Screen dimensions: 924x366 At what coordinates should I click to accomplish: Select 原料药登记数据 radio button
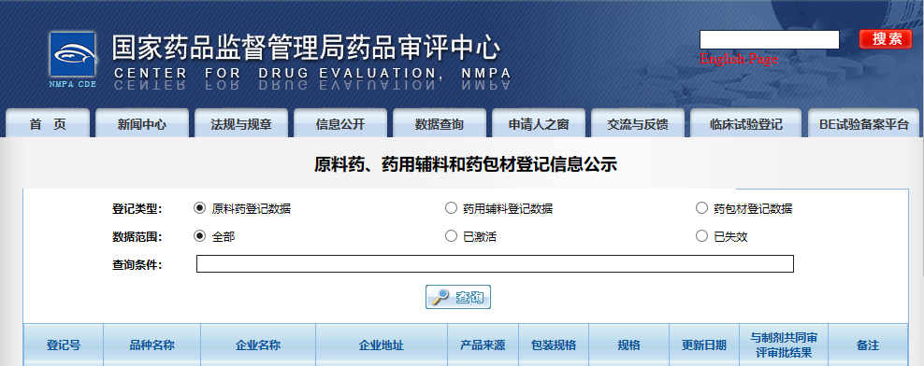pos(200,208)
